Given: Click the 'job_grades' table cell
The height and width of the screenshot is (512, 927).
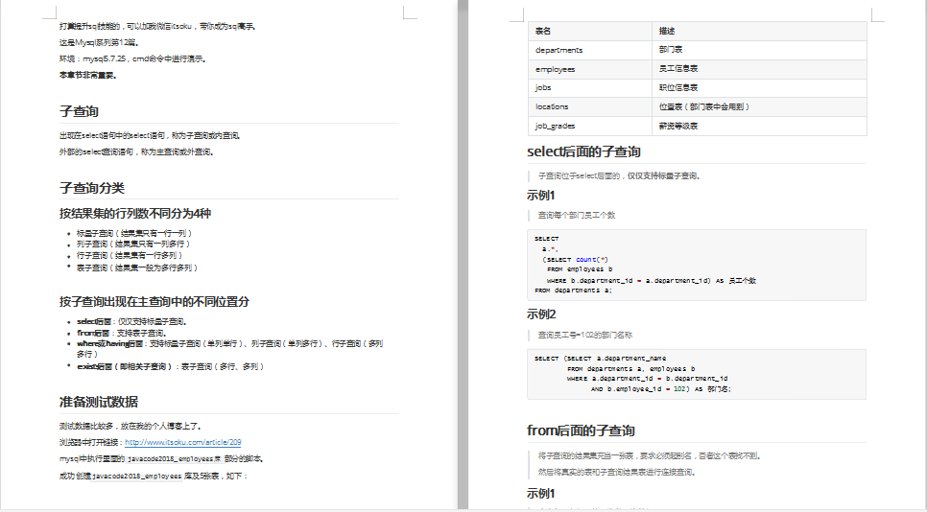Looking at the screenshot, I should click(590, 126).
